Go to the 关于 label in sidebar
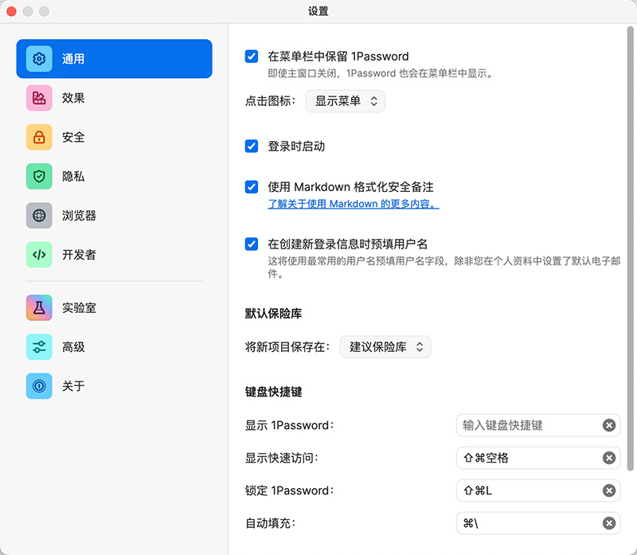 (x=73, y=386)
